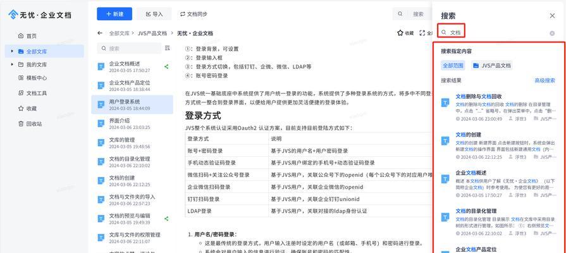Viewport: 566px width, 253px height.
Task: Click the 导入 button
Action: coord(154,14)
